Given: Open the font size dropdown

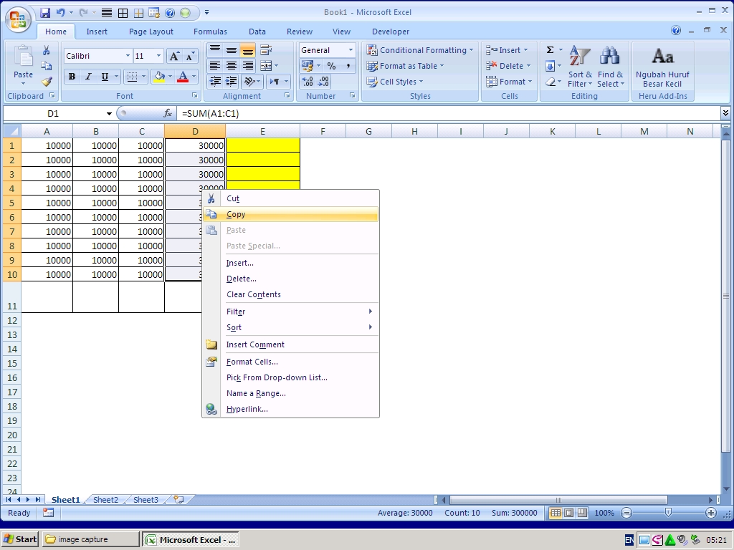Looking at the screenshot, I should [158, 56].
